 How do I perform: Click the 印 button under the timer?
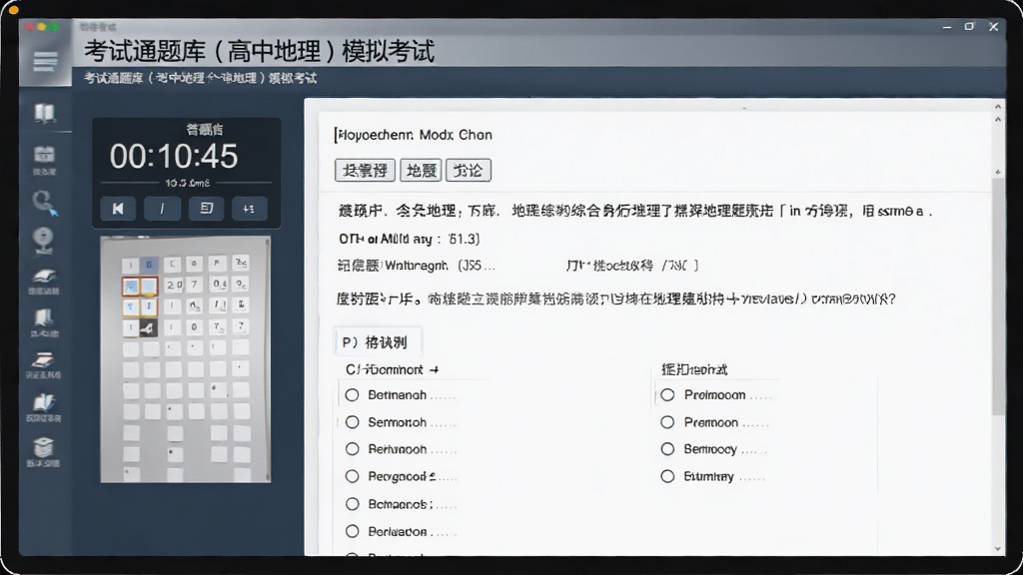click(206, 209)
